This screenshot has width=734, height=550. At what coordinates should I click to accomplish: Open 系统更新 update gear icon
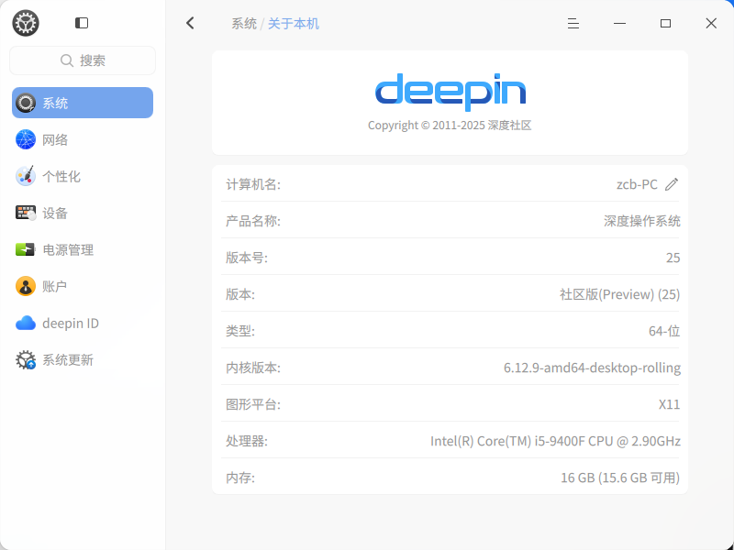click(x=26, y=359)
